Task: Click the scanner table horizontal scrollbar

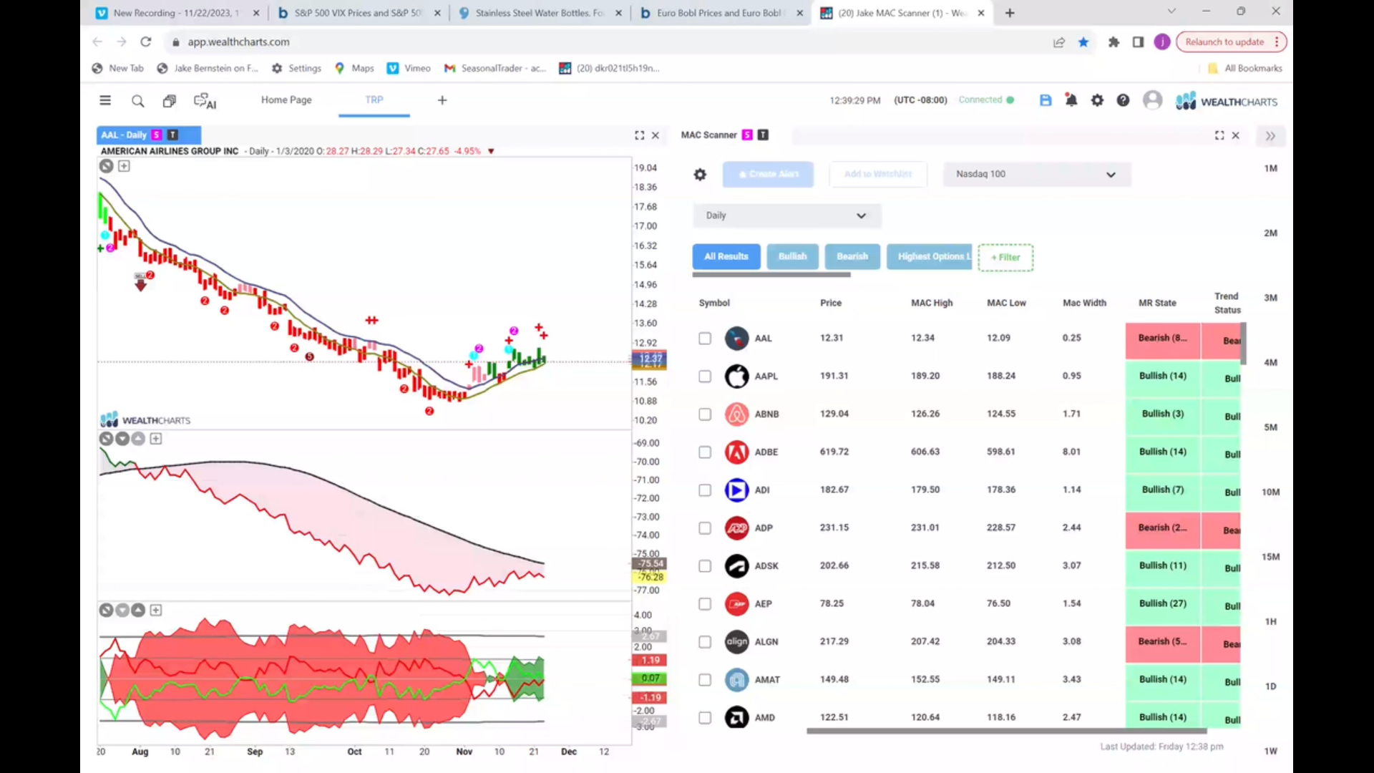Action: point(1006,731)
